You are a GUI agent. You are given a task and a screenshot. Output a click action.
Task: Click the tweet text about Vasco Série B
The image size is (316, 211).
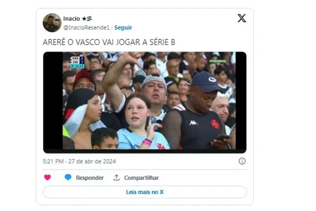point(109,42)
